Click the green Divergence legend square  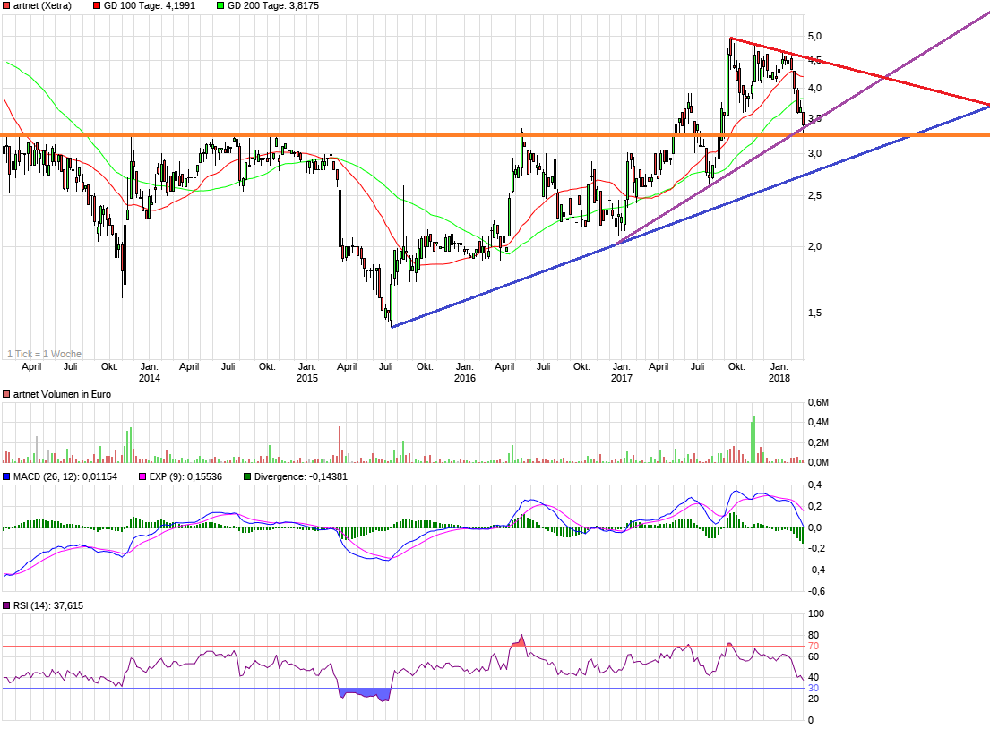(x=247, y=477)
